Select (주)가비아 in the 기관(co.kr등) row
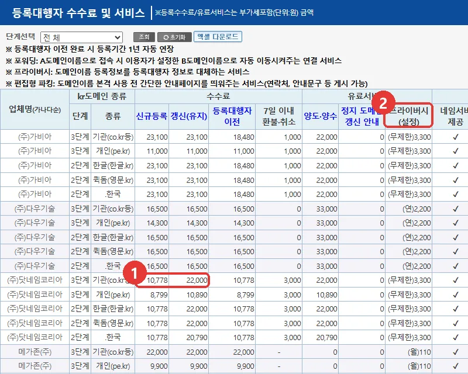This screenshot has height=374, width=468. click(x=35, y=137)
